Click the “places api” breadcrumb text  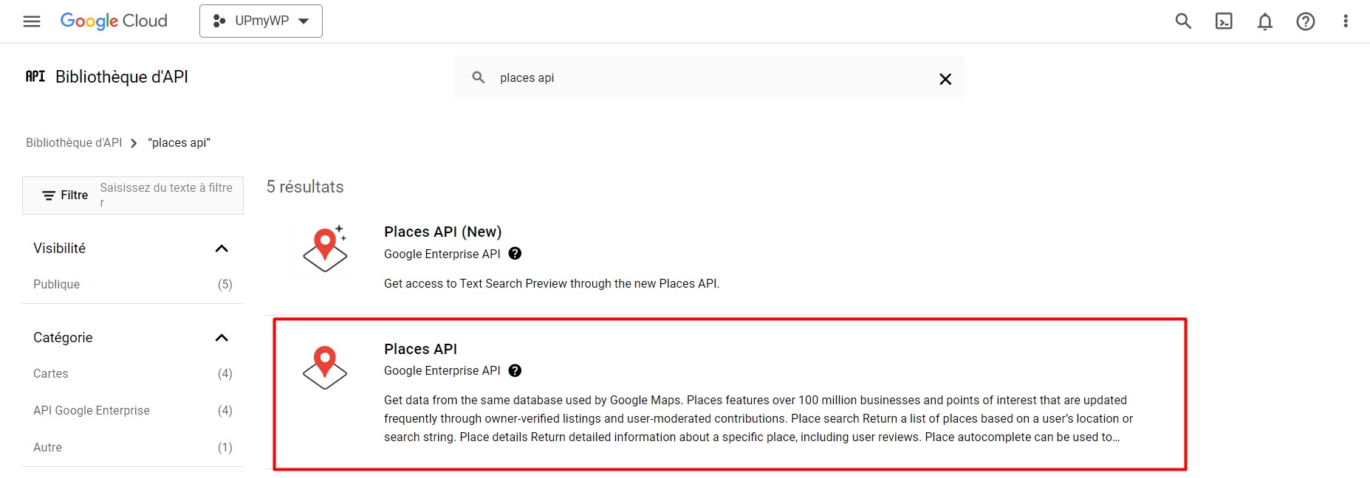pos(179,142)
